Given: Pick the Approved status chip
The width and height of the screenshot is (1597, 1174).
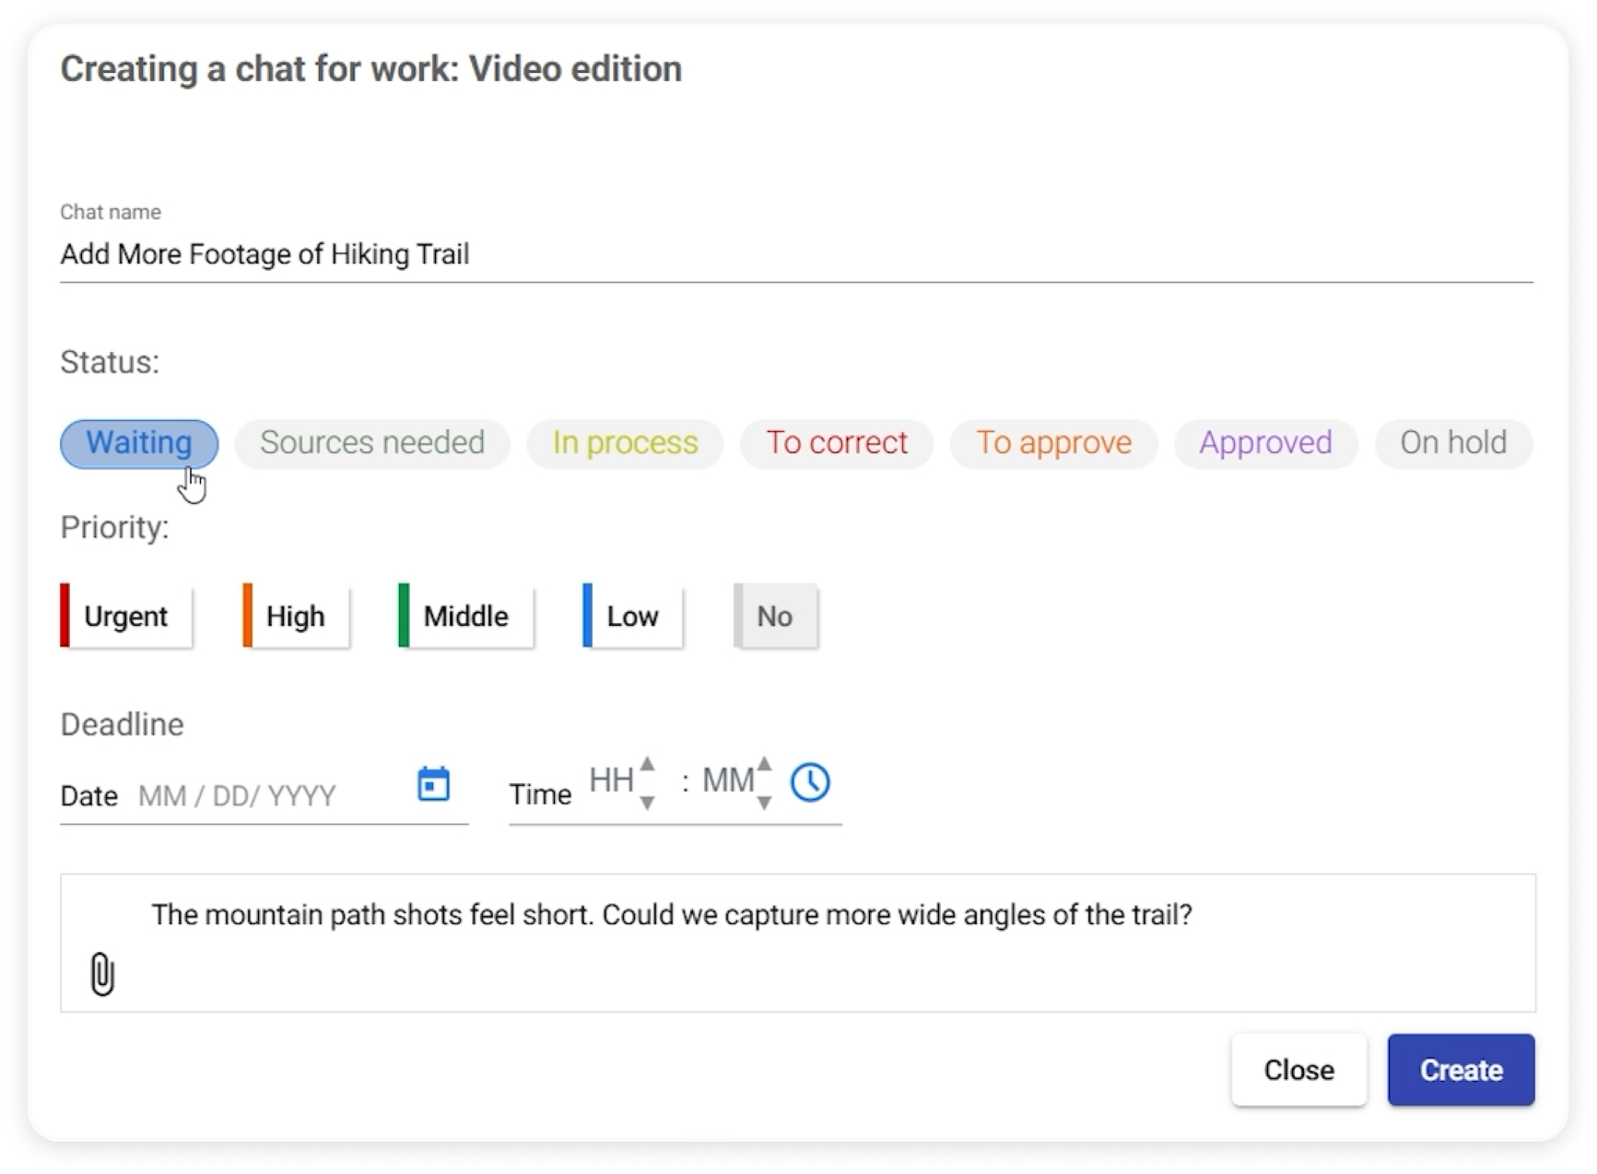Looking at the screenshot, I should click(x=1265, y=443).
